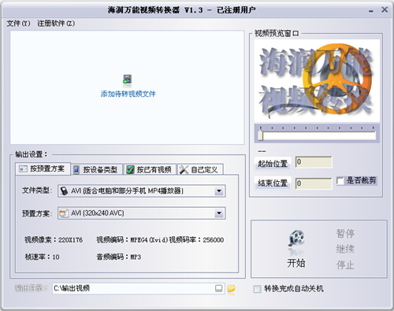Click the start position input field

click(314, 162)
